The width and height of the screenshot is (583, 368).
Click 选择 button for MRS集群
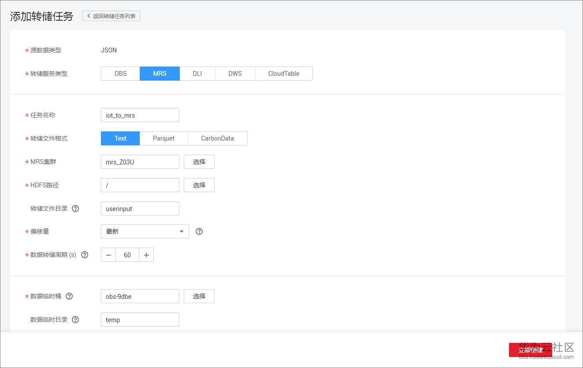click(x=199, y=162)
